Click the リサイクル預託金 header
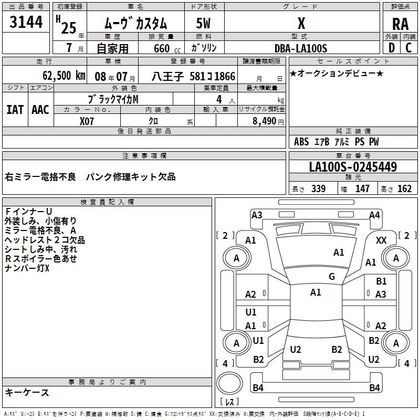This screenshot has height=420, width=420. click(261, 109)
